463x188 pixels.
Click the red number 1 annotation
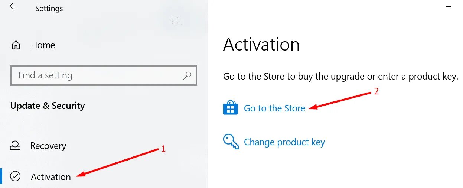pos(163,149)
